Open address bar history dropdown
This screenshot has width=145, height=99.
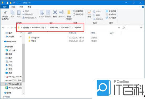tap(119, 28)
